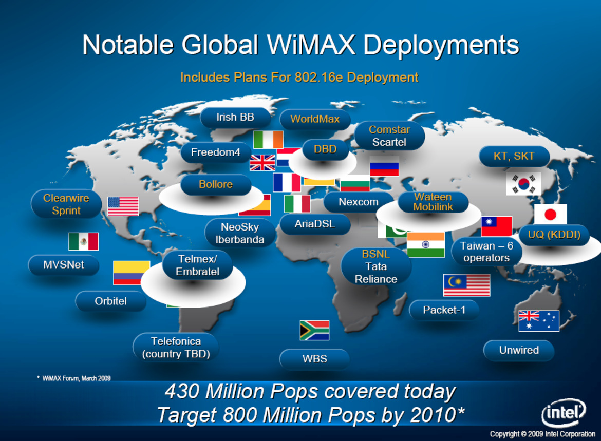Screen dimensions: 601x441
Task: Select the AriaDSL label
Action: [315, 224]
